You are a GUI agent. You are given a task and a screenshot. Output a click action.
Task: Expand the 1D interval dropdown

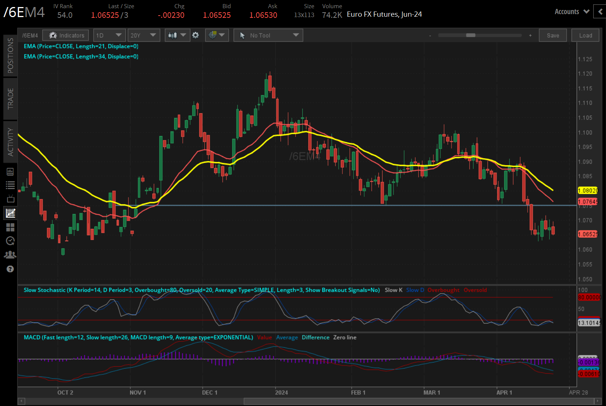coord(109,35)
